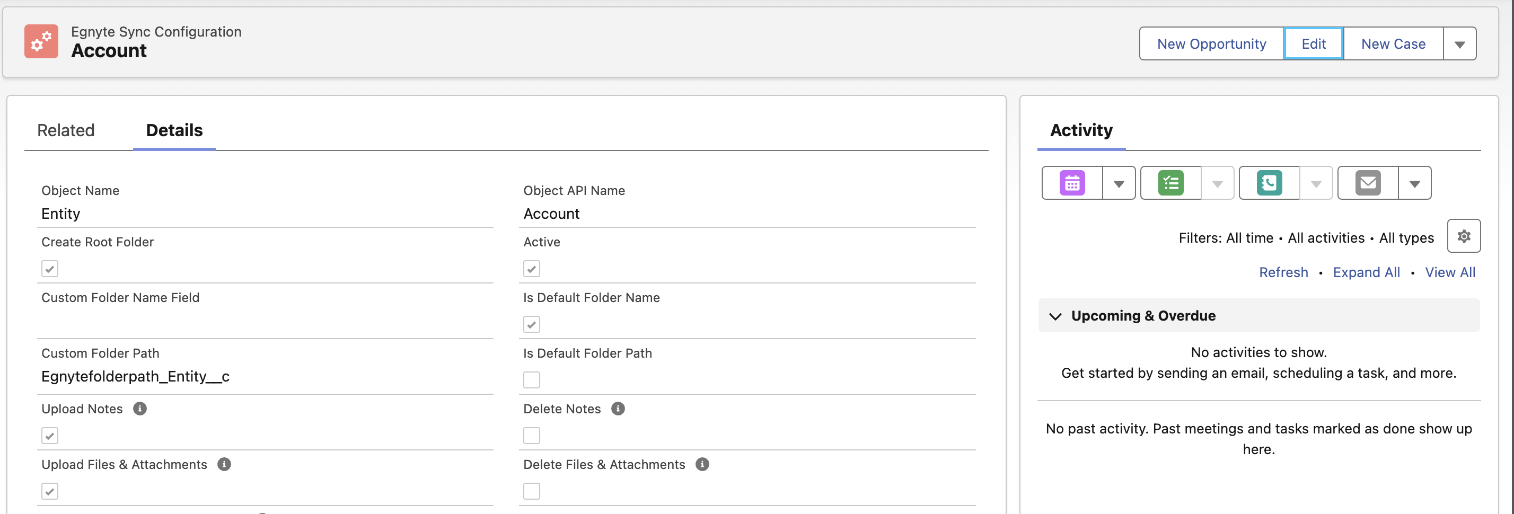
Task: Check the Delete Notes box
Action: [x=532, y=436]
